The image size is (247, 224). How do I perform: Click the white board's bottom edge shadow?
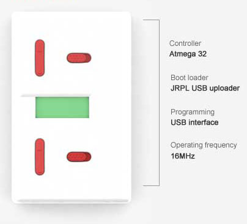[x=72, y=201]
